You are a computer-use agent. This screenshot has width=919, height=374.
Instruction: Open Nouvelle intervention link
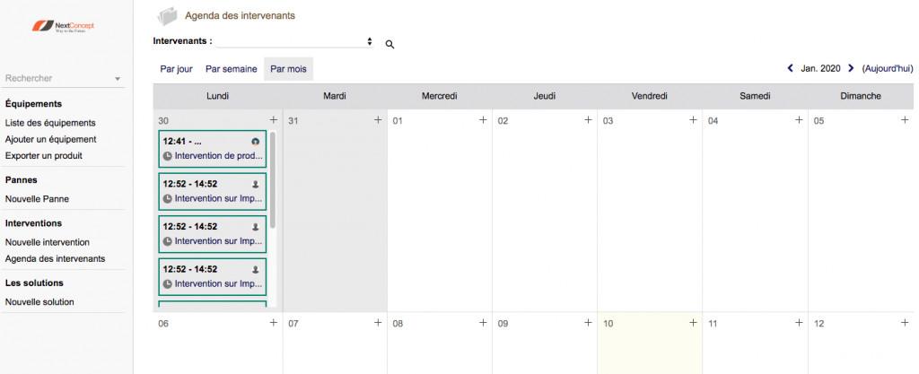[x=48, y=242]
